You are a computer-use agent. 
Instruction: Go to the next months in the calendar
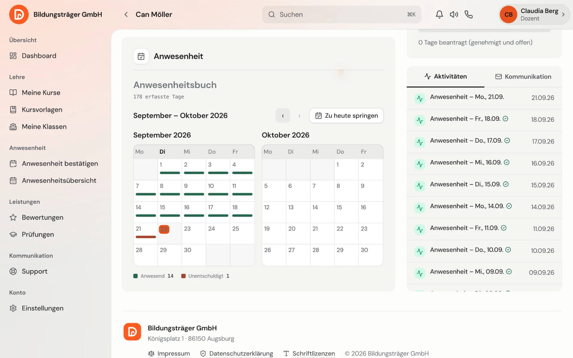click(x=299, y=116)
